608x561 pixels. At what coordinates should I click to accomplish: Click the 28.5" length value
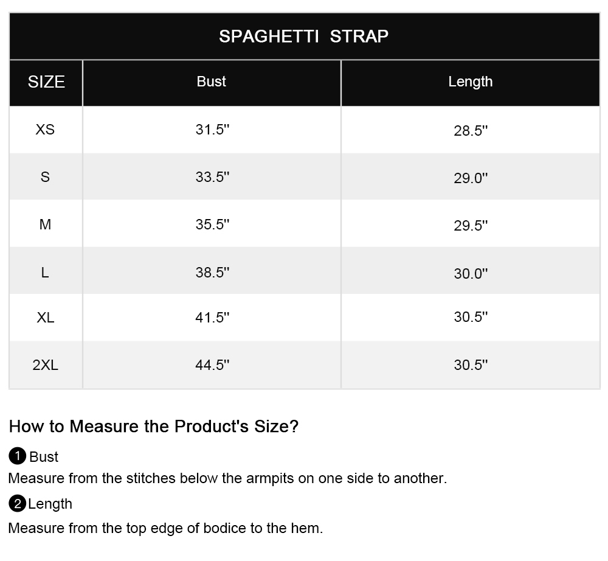click(471, 131)
